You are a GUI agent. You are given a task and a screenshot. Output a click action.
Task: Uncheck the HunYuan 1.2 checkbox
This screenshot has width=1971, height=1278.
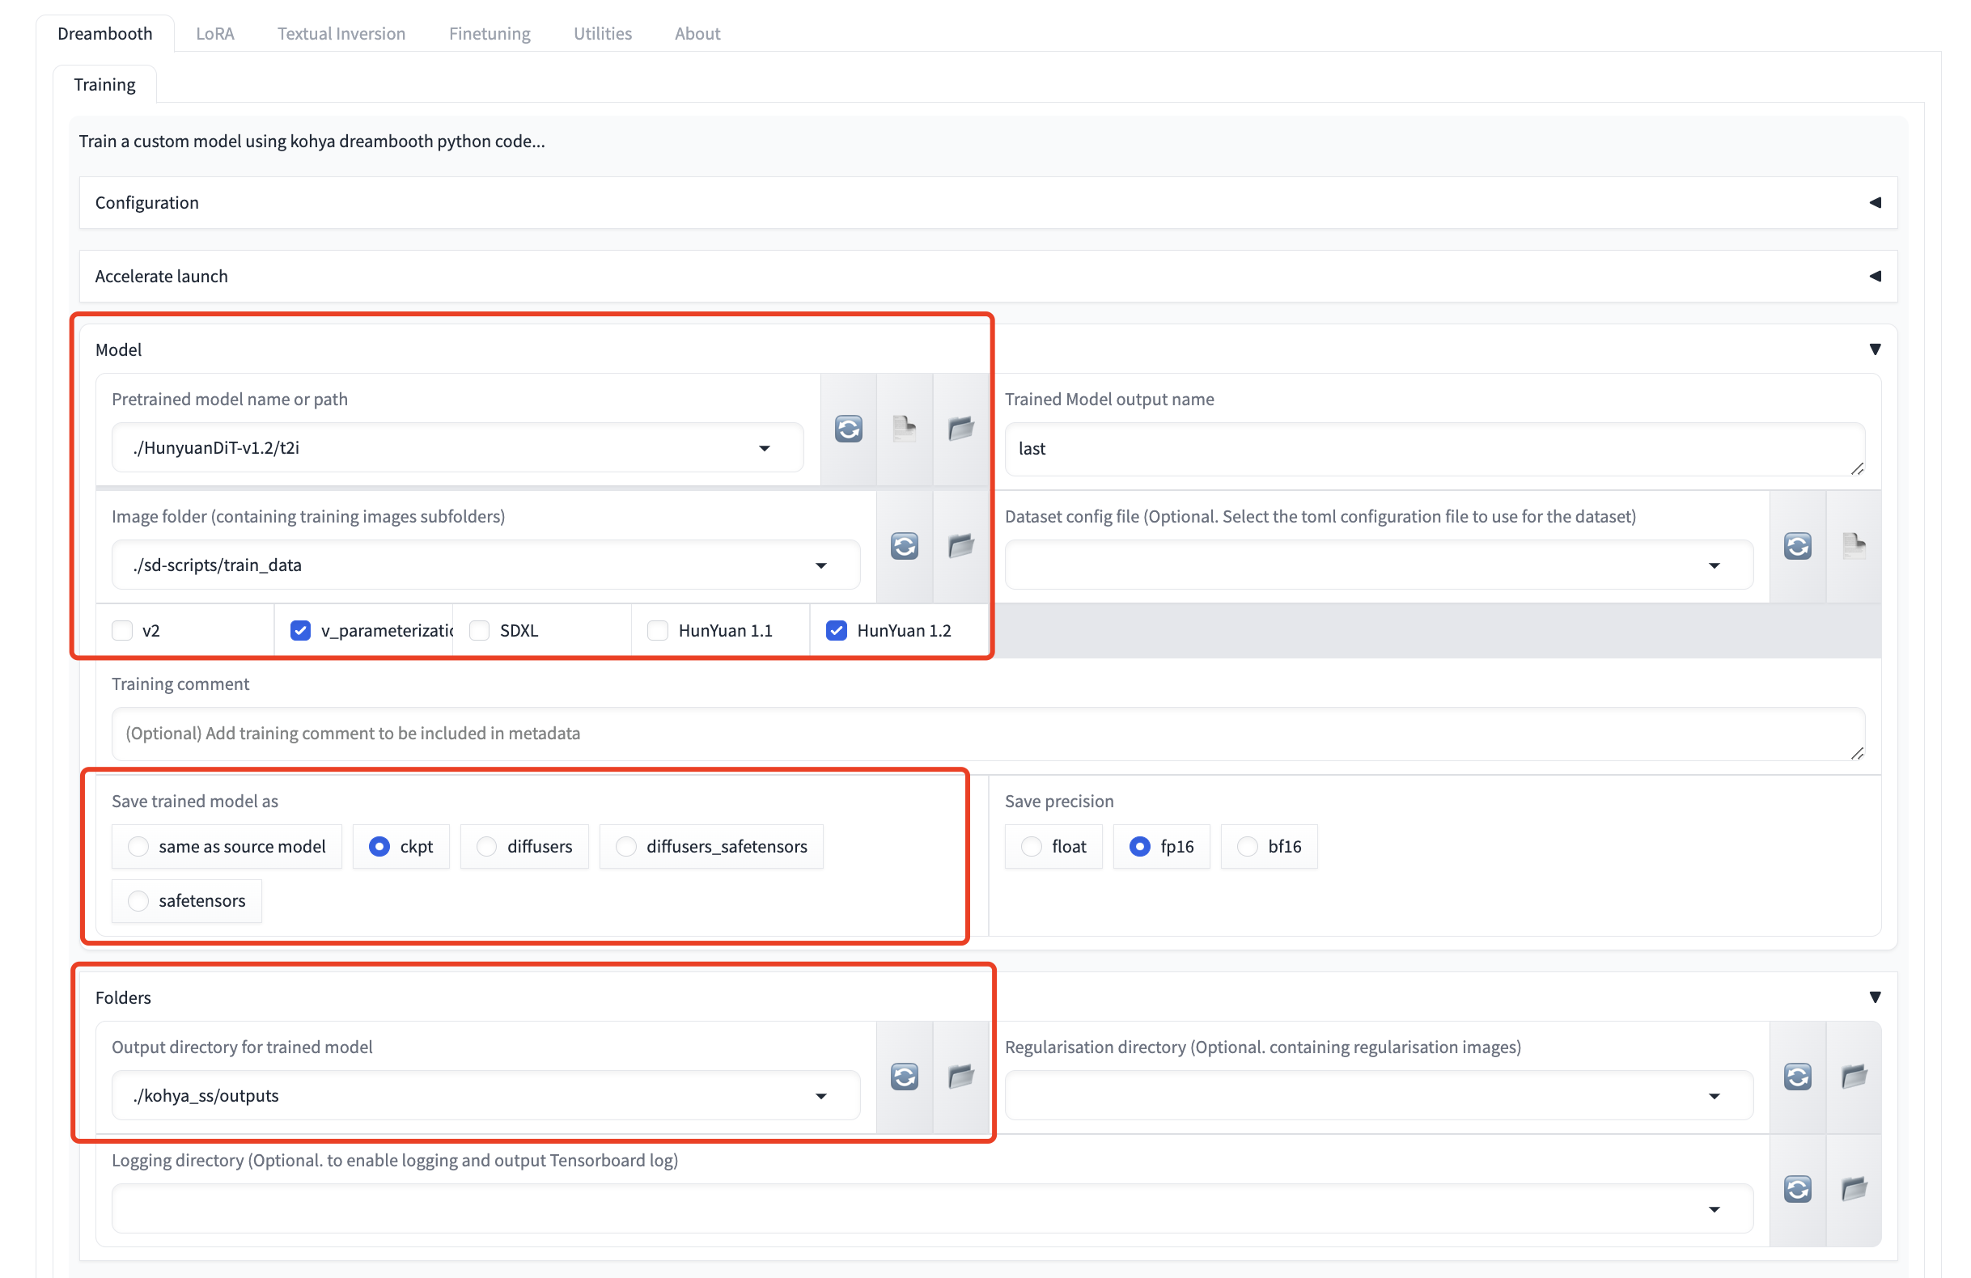pos(836,631)
